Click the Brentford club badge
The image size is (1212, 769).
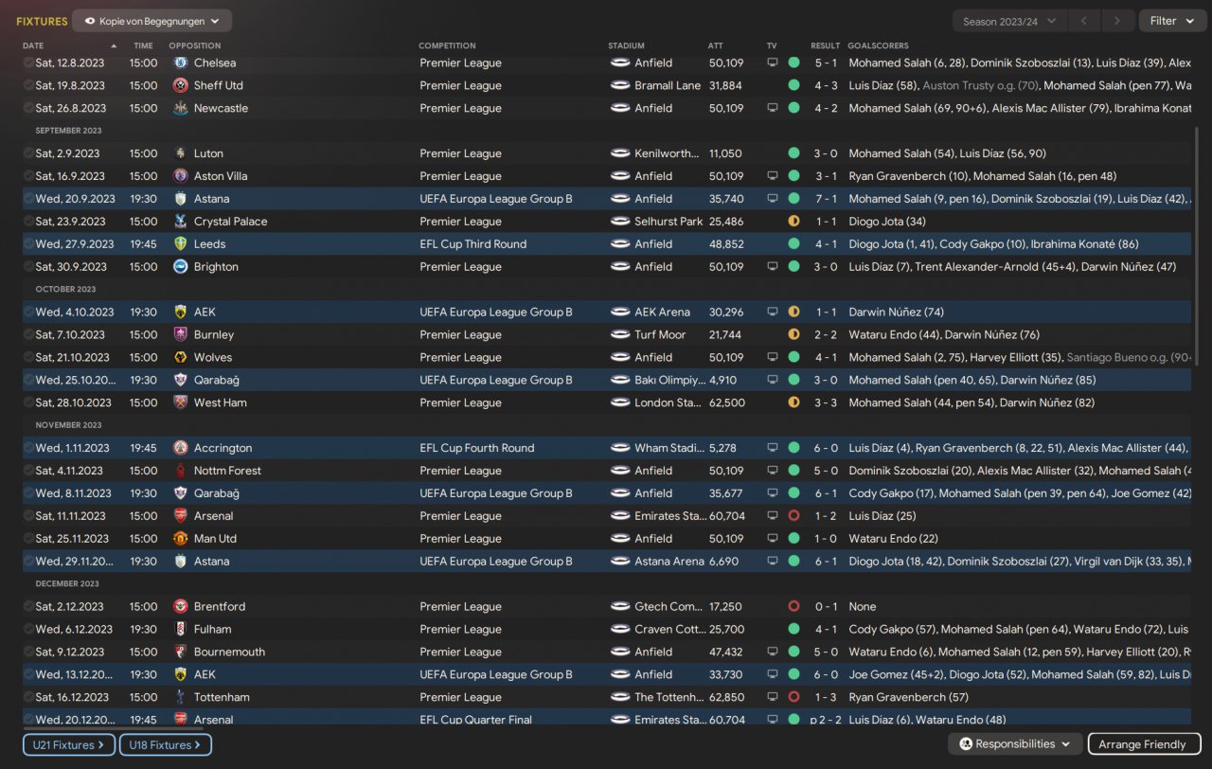tap(181, 606)
